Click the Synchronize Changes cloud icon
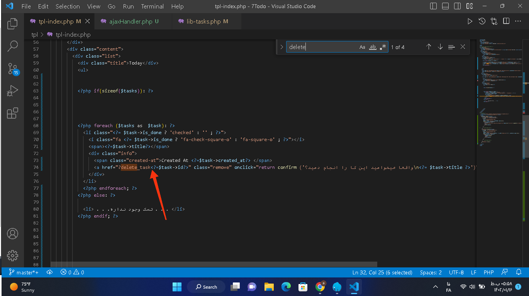The width and height of the screenshot is (529, 296). click(50, 272)
